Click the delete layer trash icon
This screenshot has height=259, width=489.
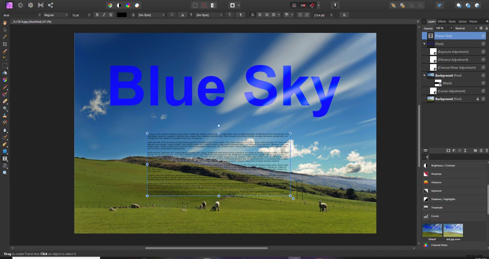[486, 151]
